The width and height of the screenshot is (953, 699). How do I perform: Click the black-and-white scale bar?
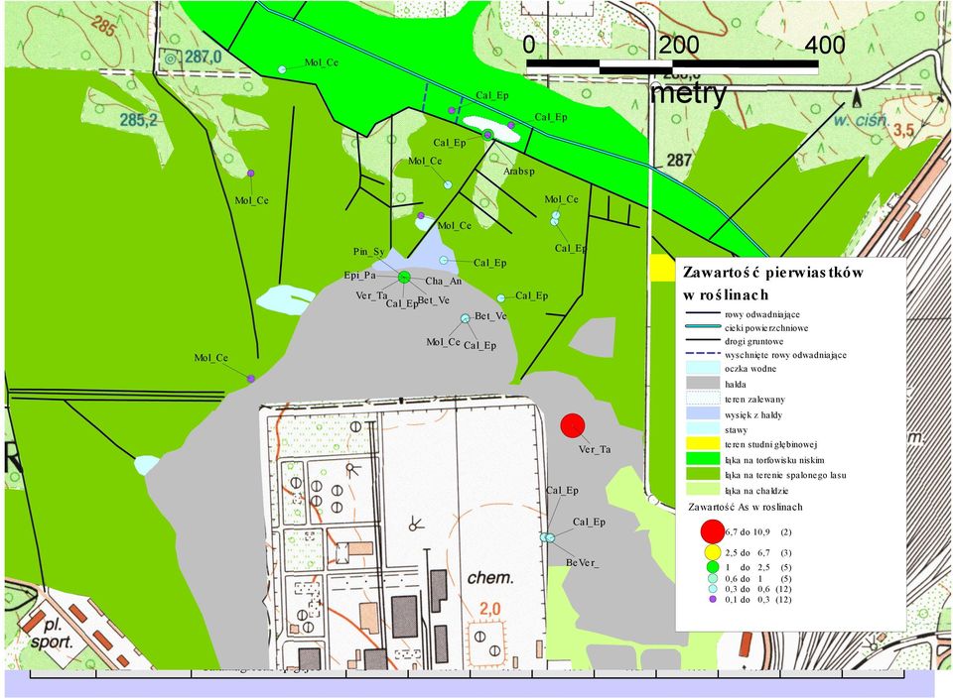click(672, 66)
